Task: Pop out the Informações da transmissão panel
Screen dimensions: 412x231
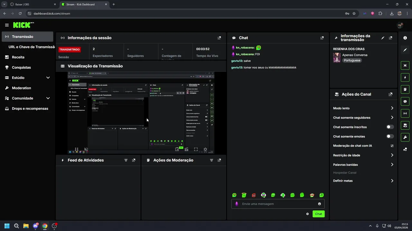Action: tap(390, 38)
